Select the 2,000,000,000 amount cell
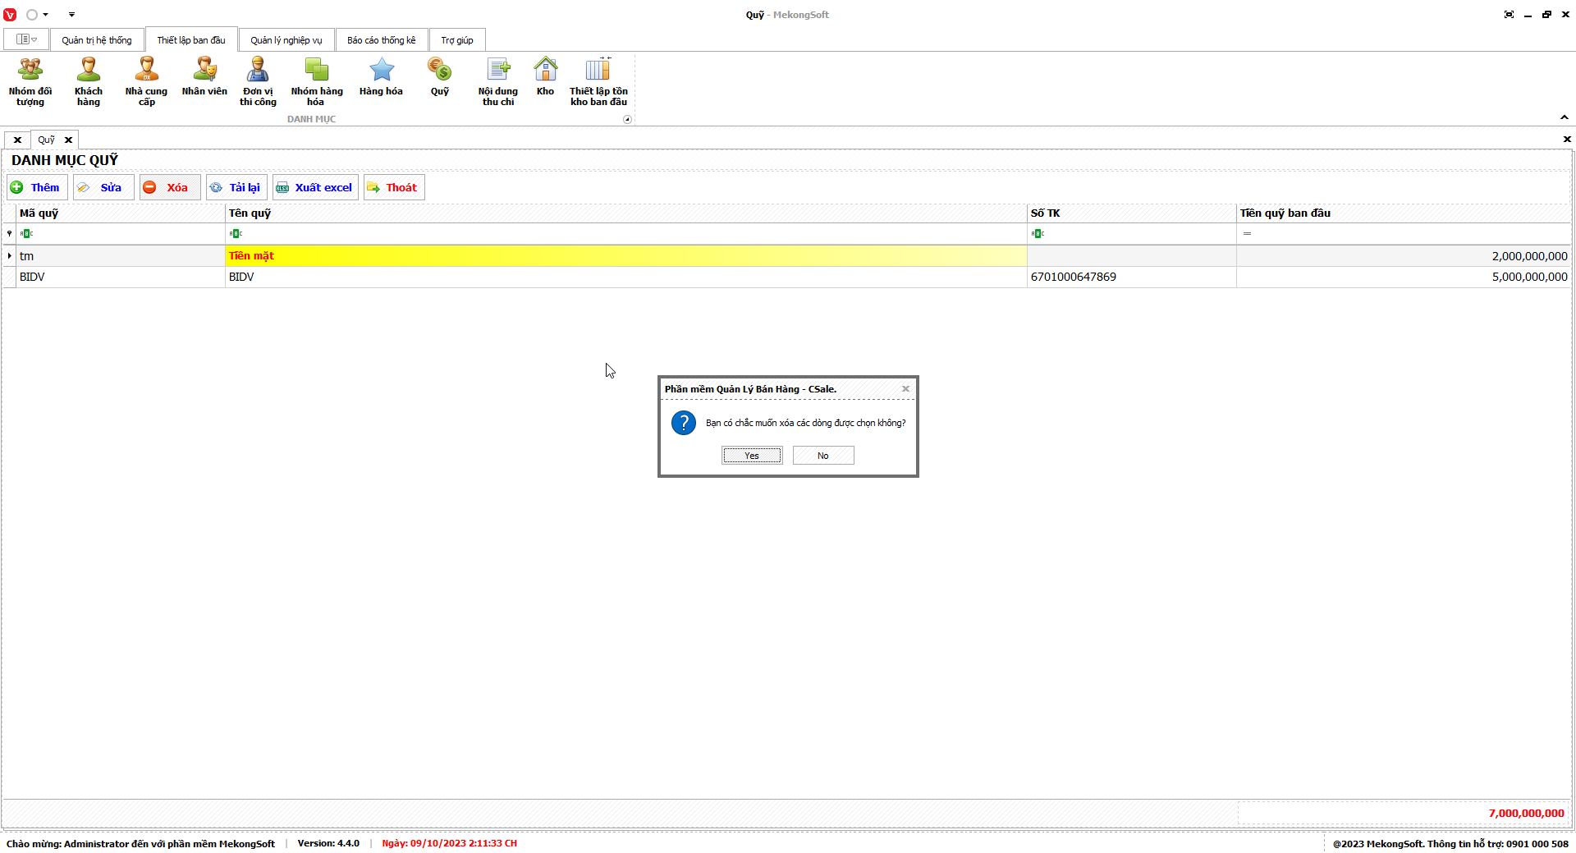The width and height of the screenshot is (1576, 853). click(x=1404, y=256)
